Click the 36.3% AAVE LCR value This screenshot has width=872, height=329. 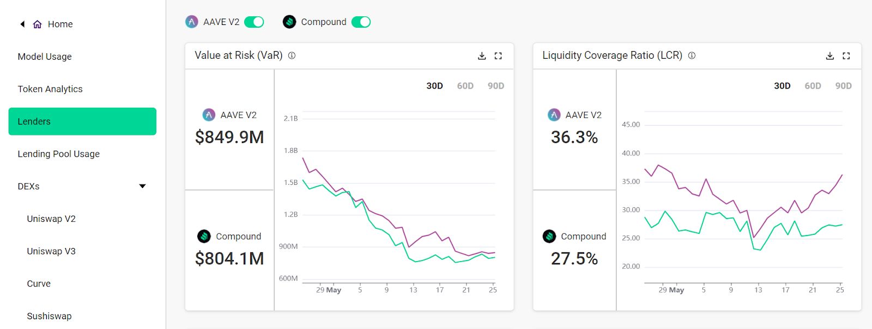point(574,137)
